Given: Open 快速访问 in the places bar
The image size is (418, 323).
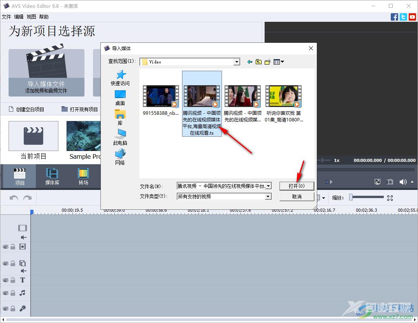Looking at the screenshot, I should coord(120,78).
